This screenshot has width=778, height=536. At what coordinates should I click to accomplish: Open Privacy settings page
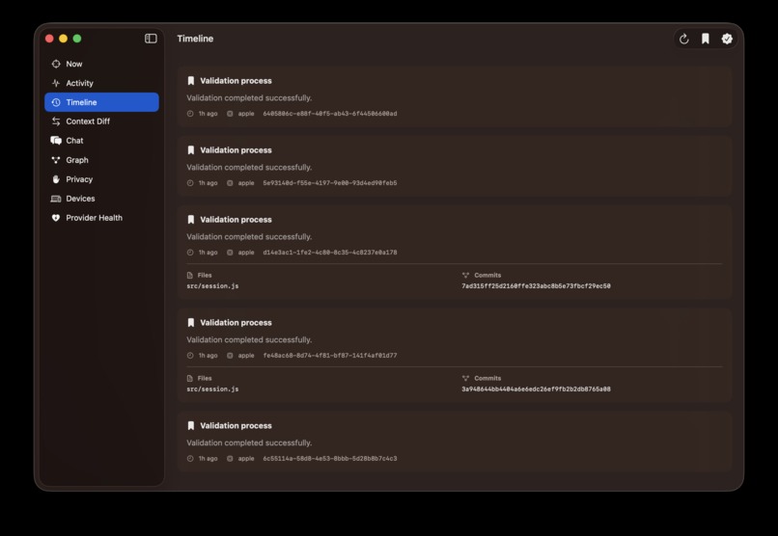101,179
